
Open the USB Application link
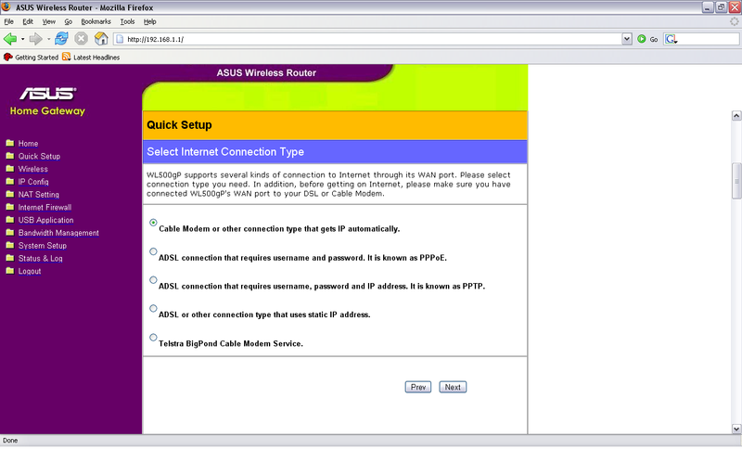[45, 220]
